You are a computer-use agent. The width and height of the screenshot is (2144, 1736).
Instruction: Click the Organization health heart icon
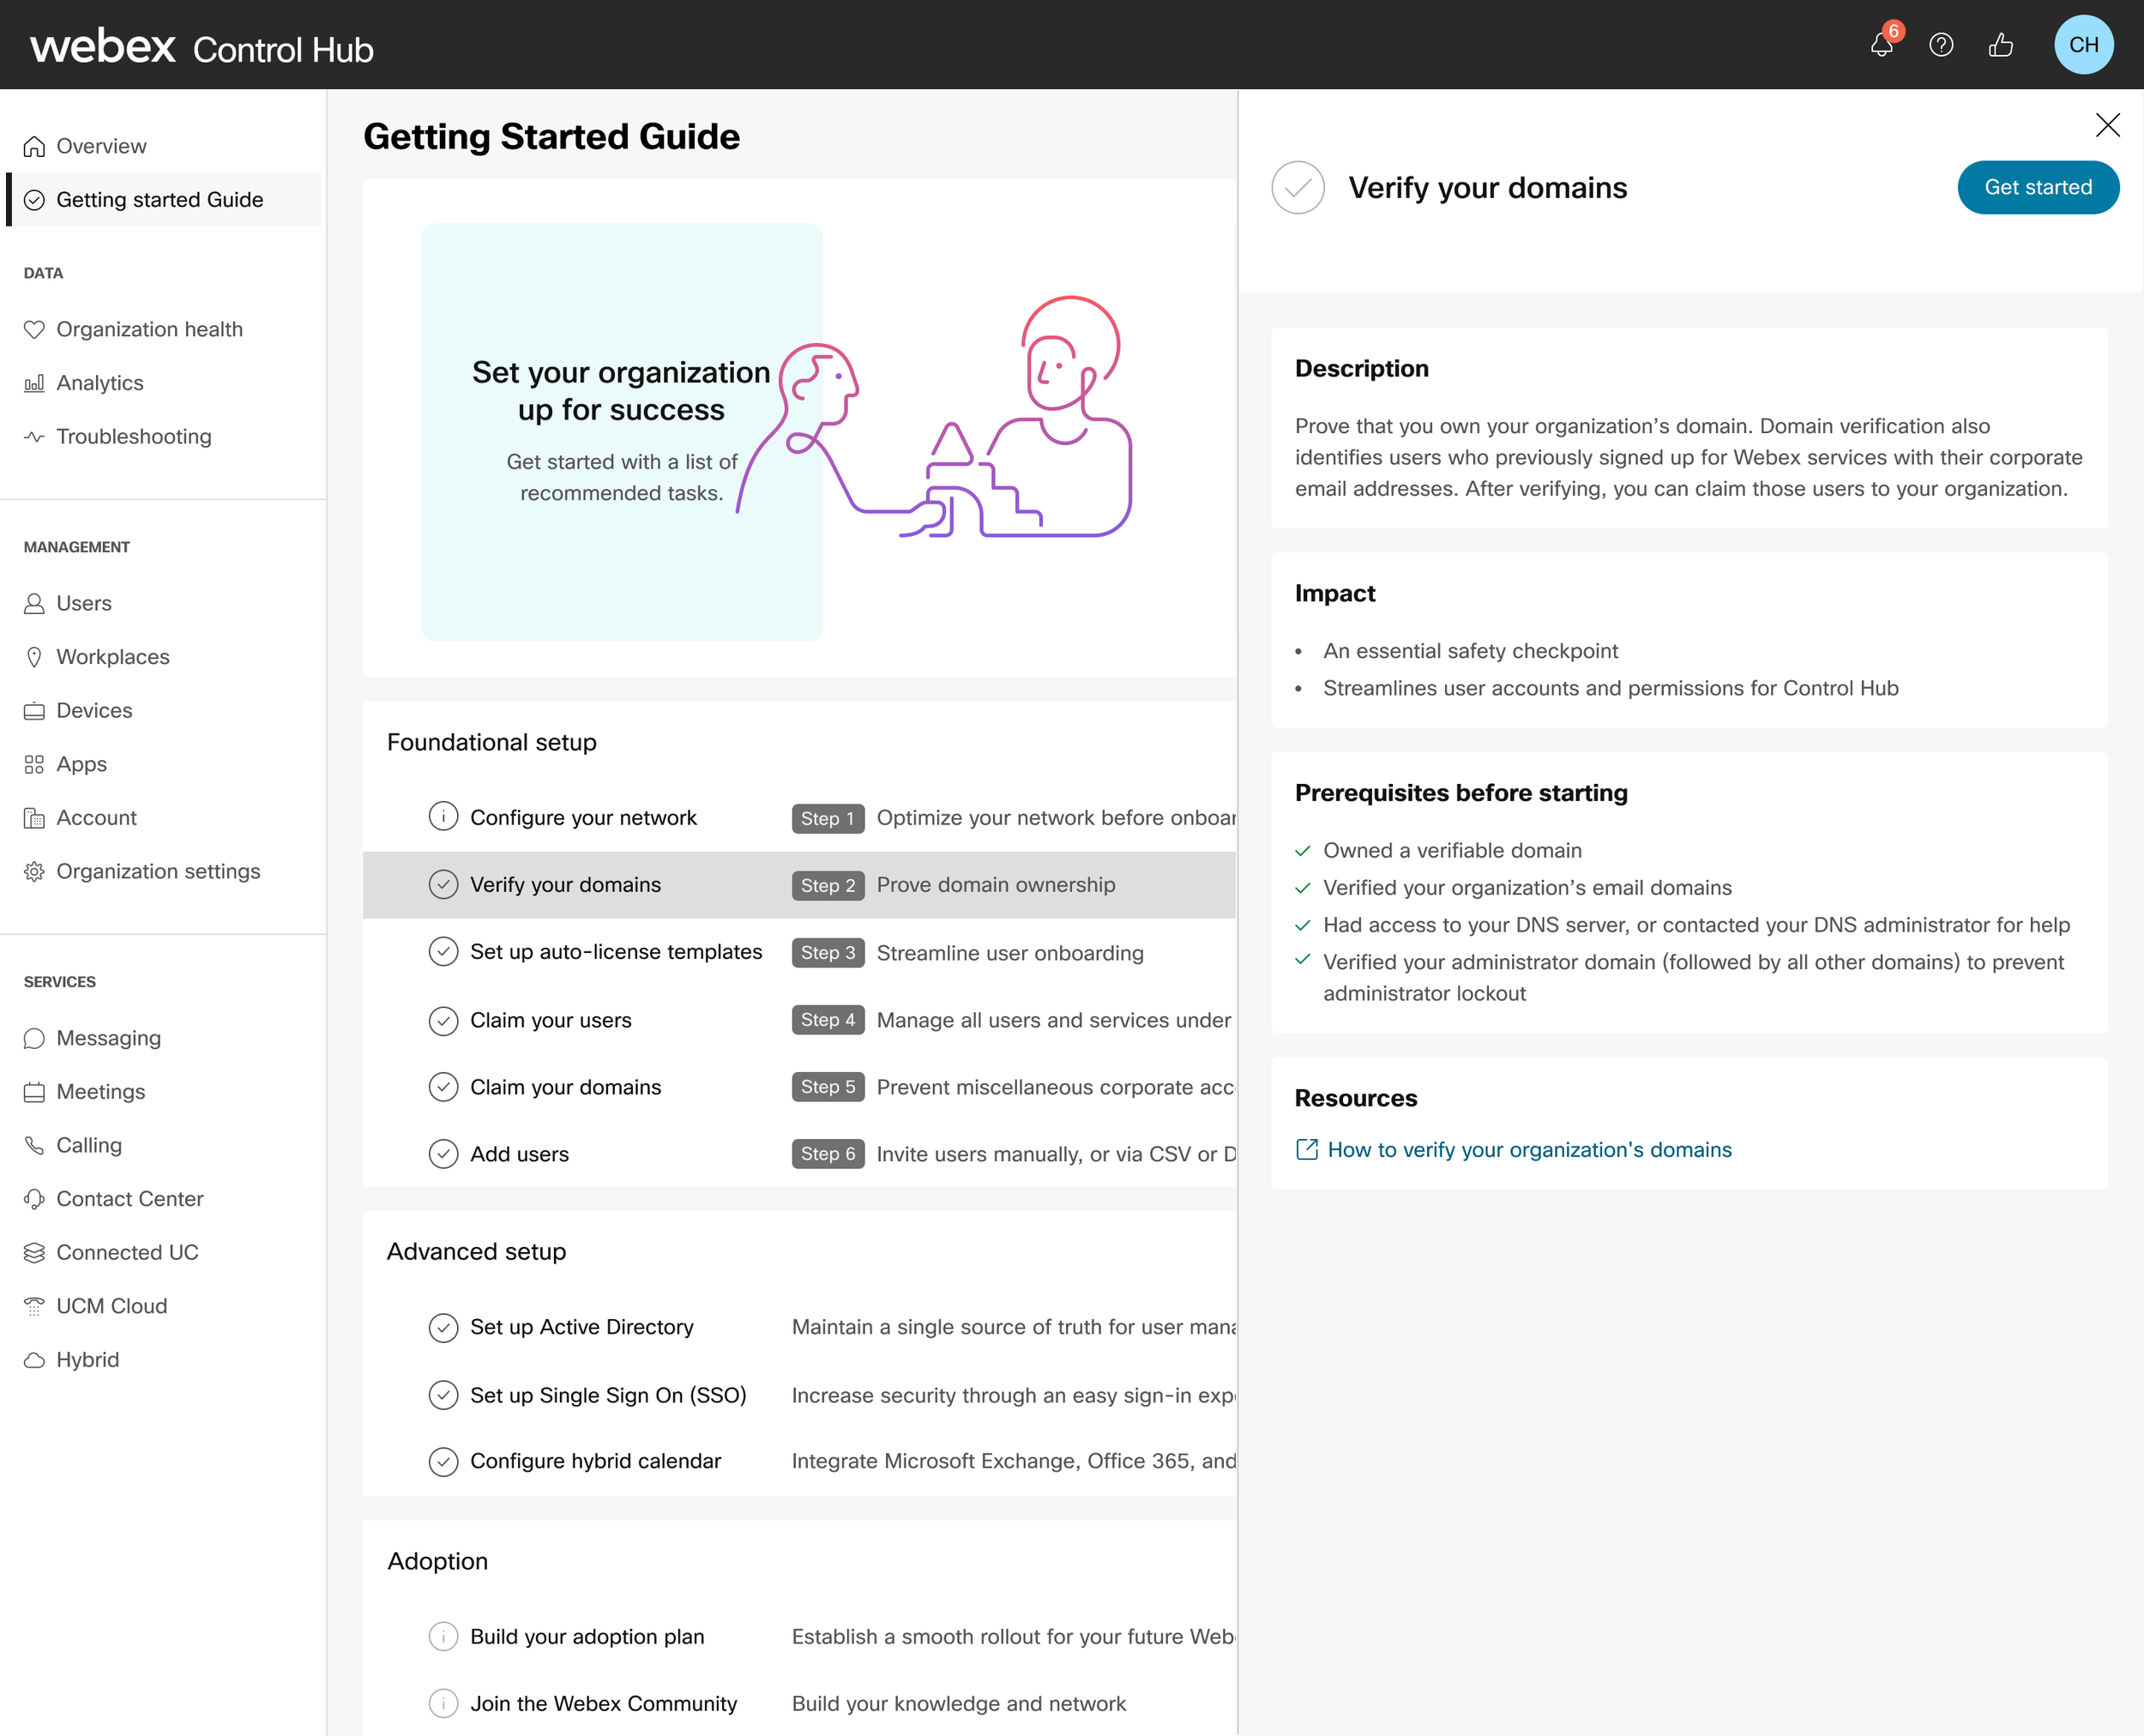pyautogui.click(x=34, y=329)
